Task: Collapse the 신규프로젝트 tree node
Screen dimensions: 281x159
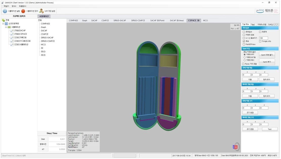Action: coord(3,24)
